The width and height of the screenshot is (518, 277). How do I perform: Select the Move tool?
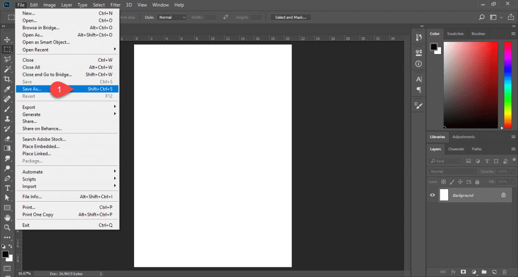(7, 39)
